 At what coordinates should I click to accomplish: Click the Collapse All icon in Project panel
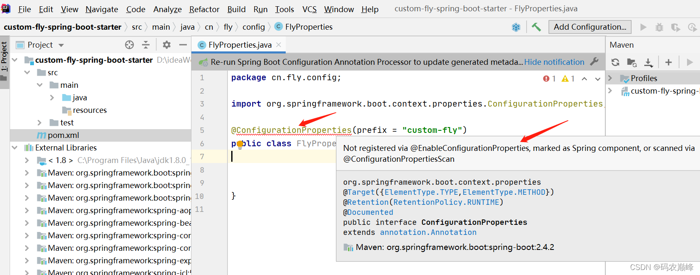pyautogui.click(x=146, y=45)
